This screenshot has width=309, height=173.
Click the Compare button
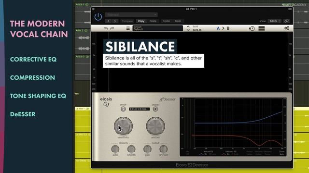127,21
